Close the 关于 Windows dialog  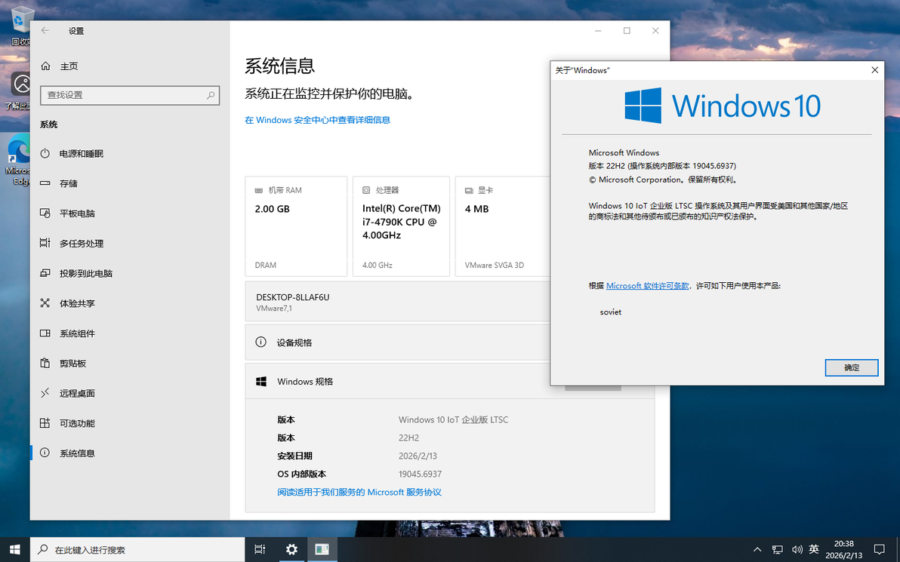pos(875,70)
